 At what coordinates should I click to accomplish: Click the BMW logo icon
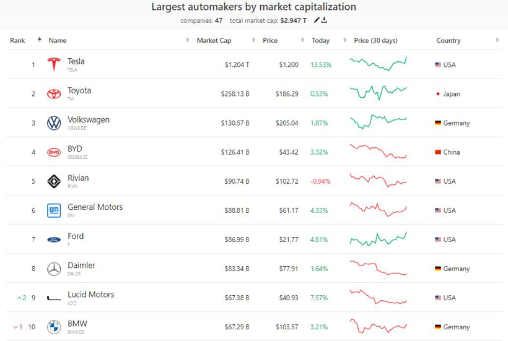tap(54, 327)
